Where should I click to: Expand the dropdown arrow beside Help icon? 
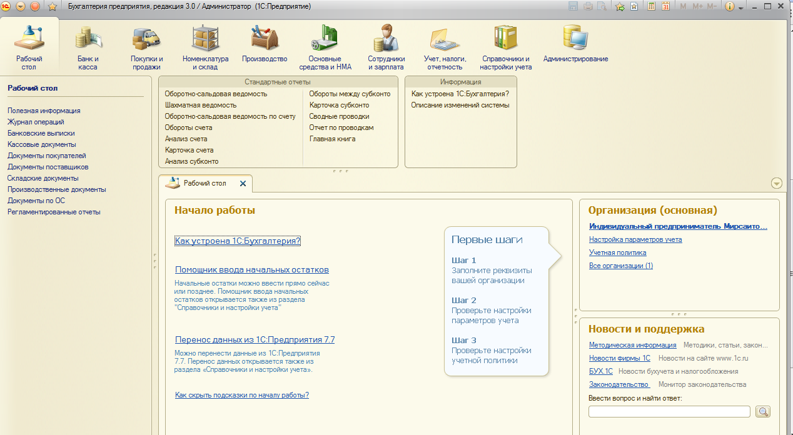point(741,7)
